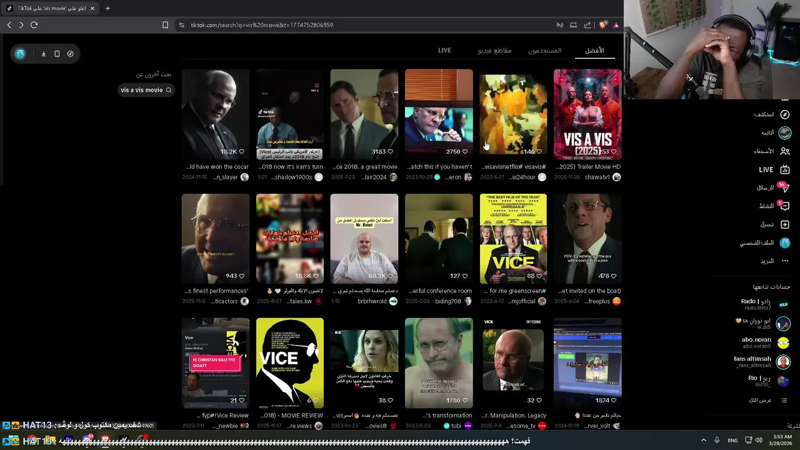The image size is (800, 450).
Task: Click the Brave Rewards triangle icon
Action: tap(616, 25)
